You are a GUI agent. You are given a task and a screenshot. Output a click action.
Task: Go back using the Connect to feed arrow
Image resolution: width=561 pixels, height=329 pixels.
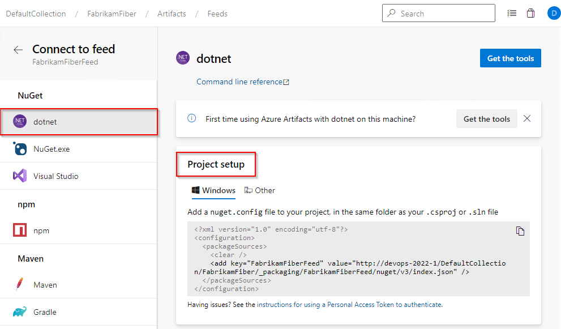[18, 50]
